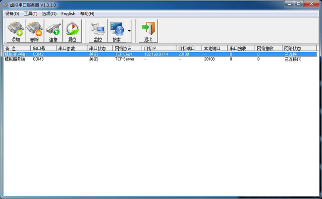
Task: Expand the dropdown arrow beside 搜索
Action: tap(129, 31)
